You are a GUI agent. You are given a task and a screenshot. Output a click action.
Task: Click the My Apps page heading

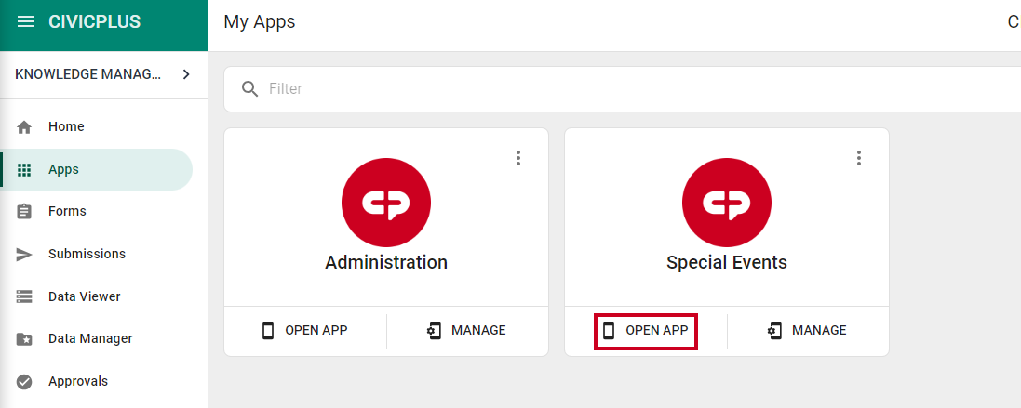[259, 22]
